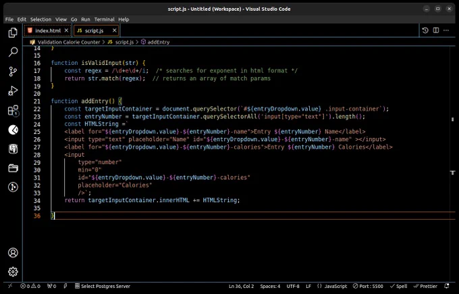Click innerHTML on line 34

(x=174, y=200)
